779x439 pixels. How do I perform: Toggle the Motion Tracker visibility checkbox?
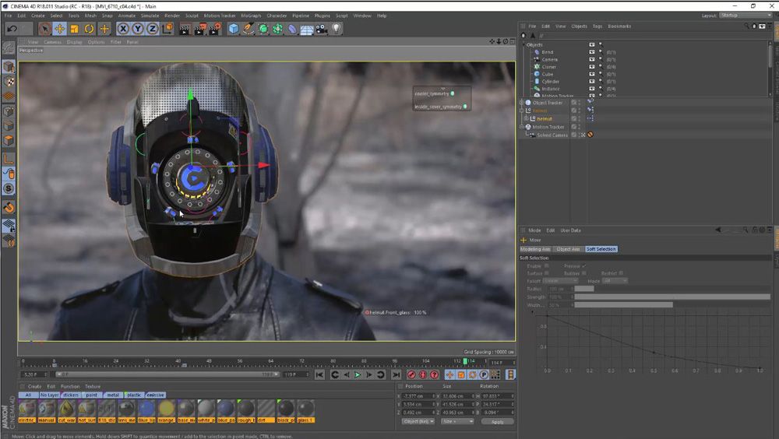[574, 127]
